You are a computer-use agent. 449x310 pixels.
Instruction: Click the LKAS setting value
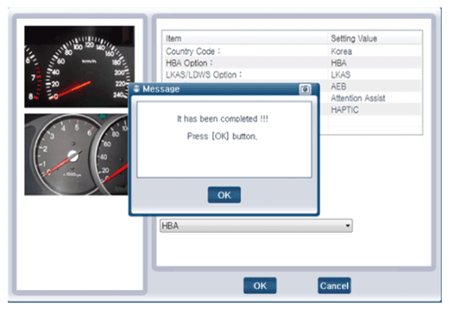[340, 75]
